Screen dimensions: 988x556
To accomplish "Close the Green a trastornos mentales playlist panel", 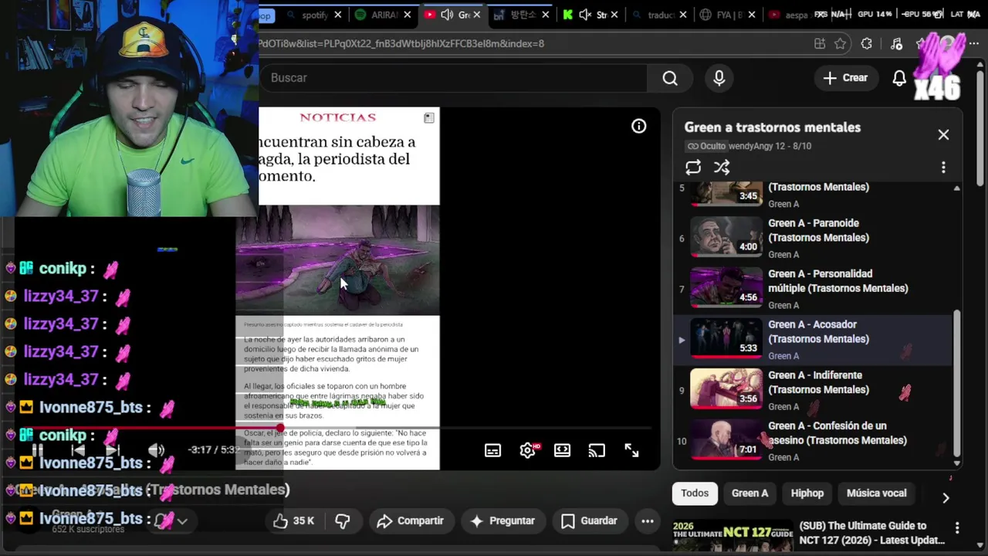I will click(x=943, y=134).
